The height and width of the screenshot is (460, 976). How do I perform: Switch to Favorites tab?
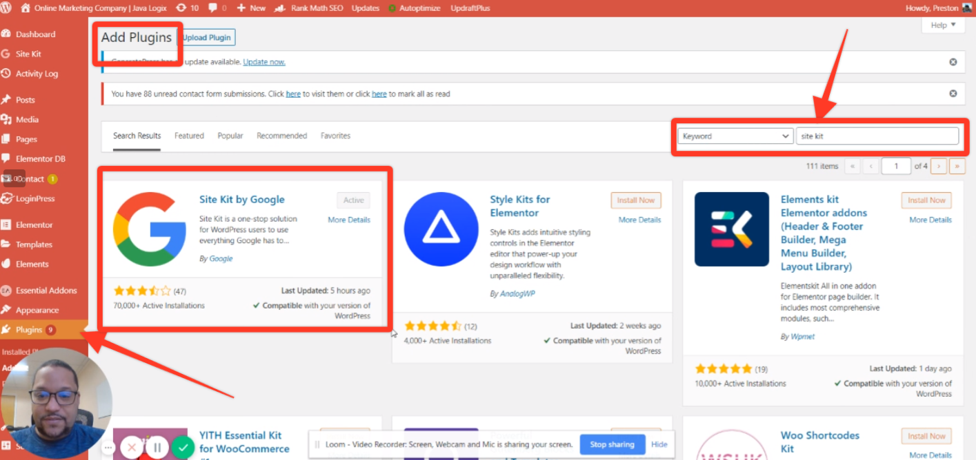coord(335,136)
